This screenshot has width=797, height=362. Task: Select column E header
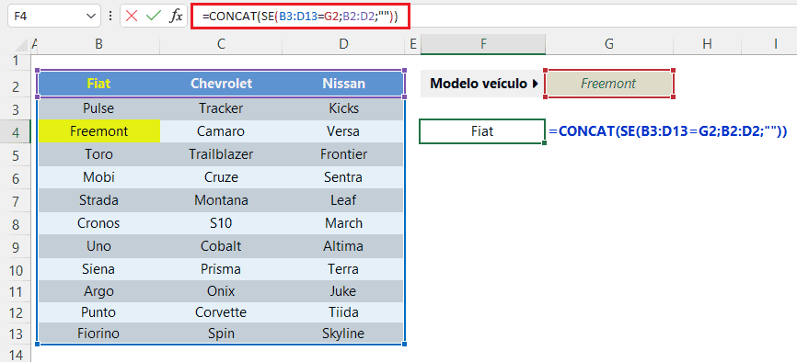tap(412, 45)
